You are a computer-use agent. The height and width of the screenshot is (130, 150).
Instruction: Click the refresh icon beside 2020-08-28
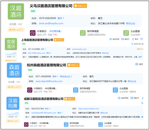click(x=132, y=44)
